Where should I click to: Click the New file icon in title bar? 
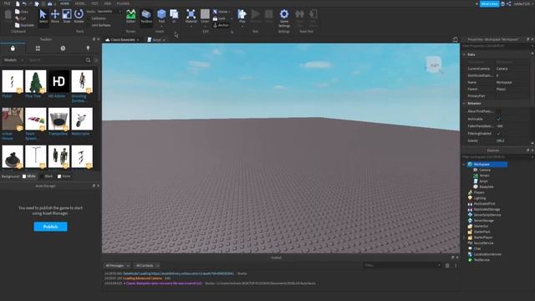[x=18, y=3]
